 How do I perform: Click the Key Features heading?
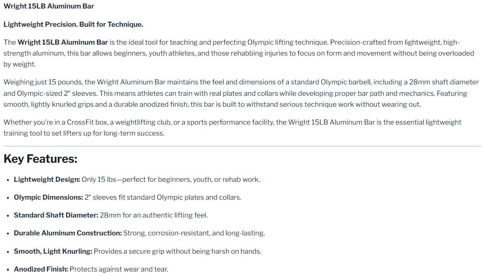pos(40,159)
